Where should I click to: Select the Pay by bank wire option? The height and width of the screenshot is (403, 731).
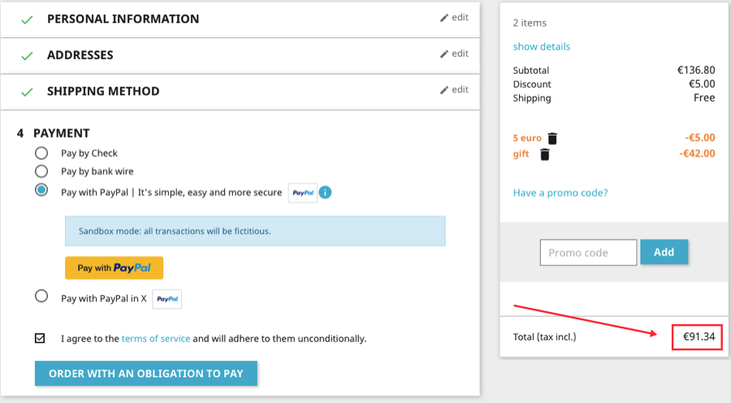pos(41,171)
